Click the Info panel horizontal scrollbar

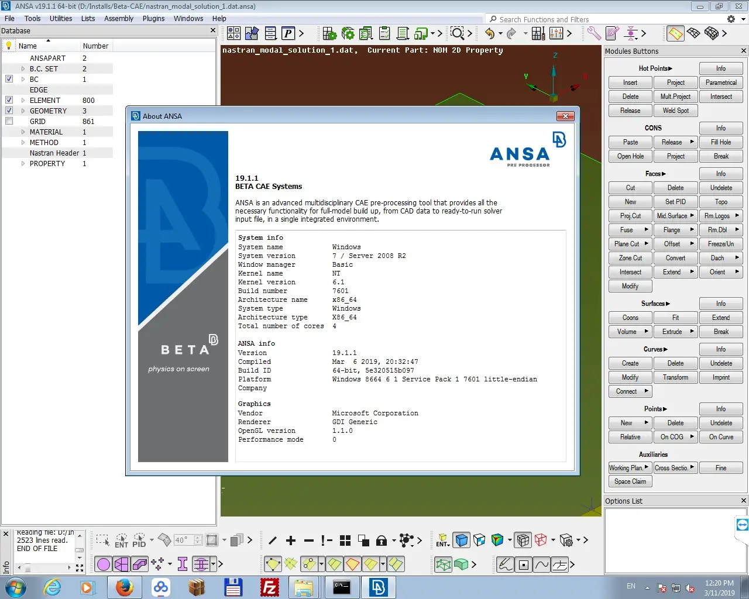[44, 567]
